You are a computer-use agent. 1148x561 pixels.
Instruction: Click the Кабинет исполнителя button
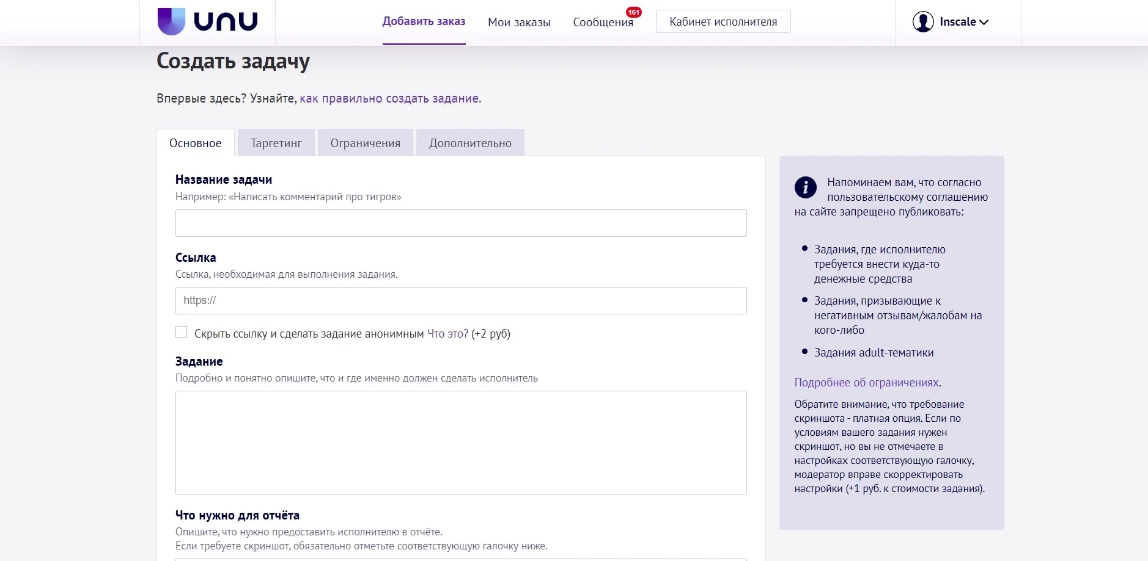coord(723,21)
